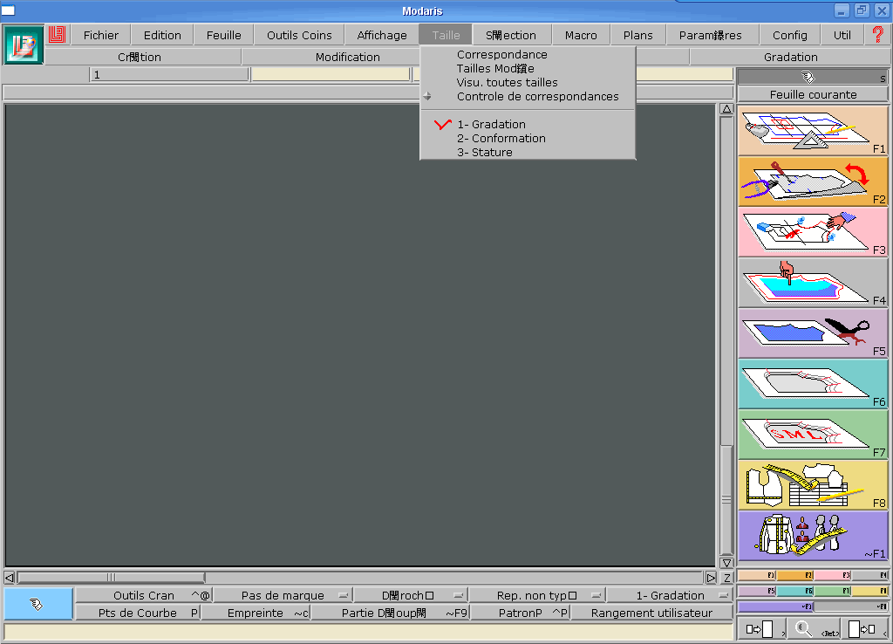The height and width of the screenshot is (644, 893).
Task: Click Rangement utilisateur button
Action: pyautogui.click(x=651, y=613)
